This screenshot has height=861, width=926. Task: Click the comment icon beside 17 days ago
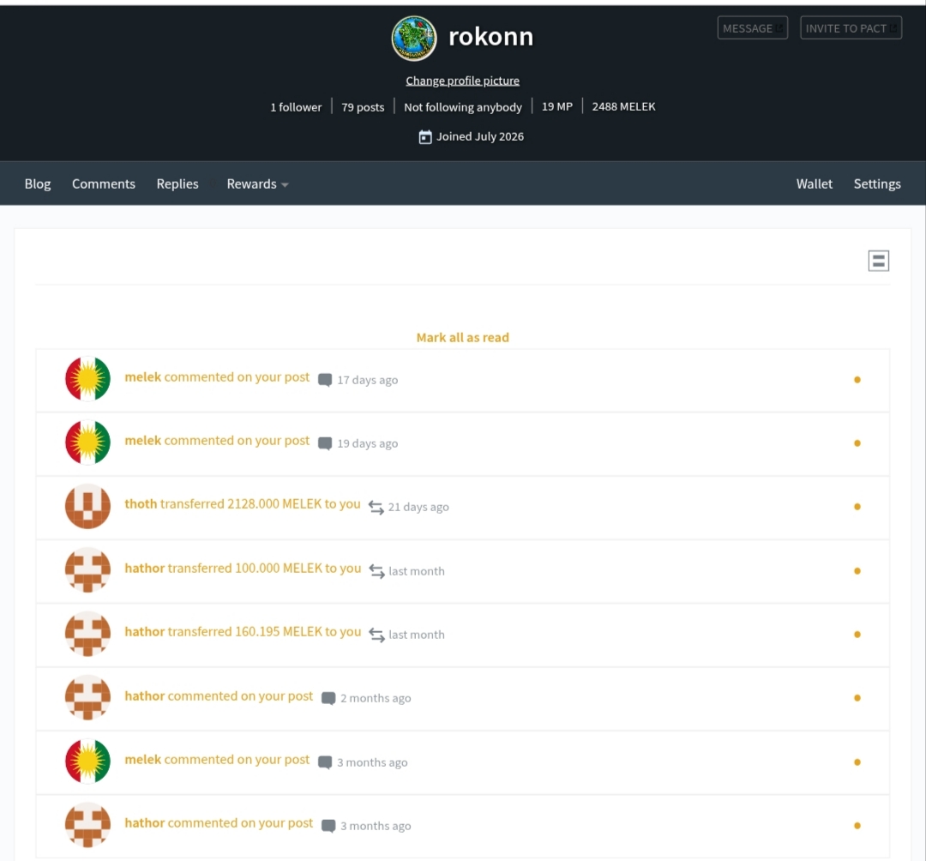click(x=325, y=380)
